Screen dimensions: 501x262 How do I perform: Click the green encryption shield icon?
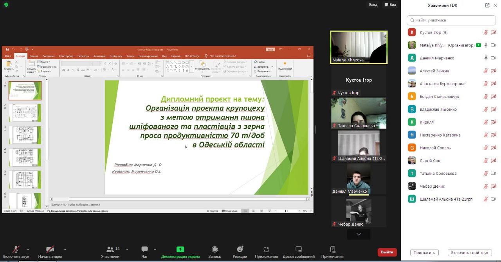[6, 5]
